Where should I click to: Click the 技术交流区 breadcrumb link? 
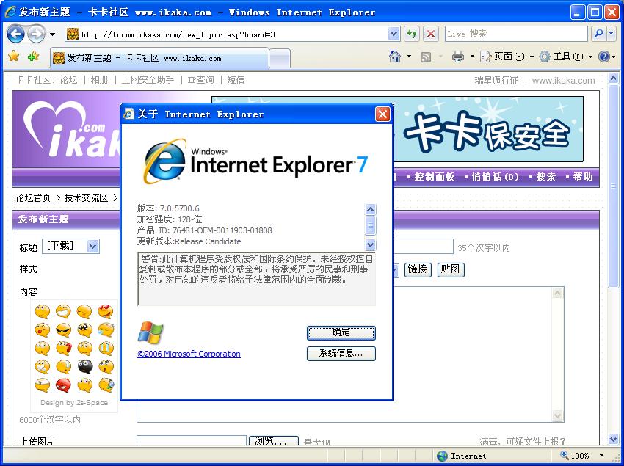(87, 198)
